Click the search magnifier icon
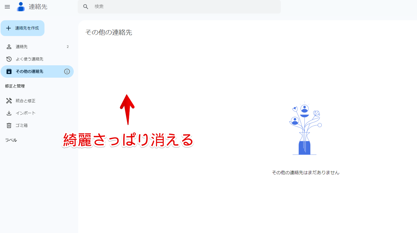 click(86, 6)
